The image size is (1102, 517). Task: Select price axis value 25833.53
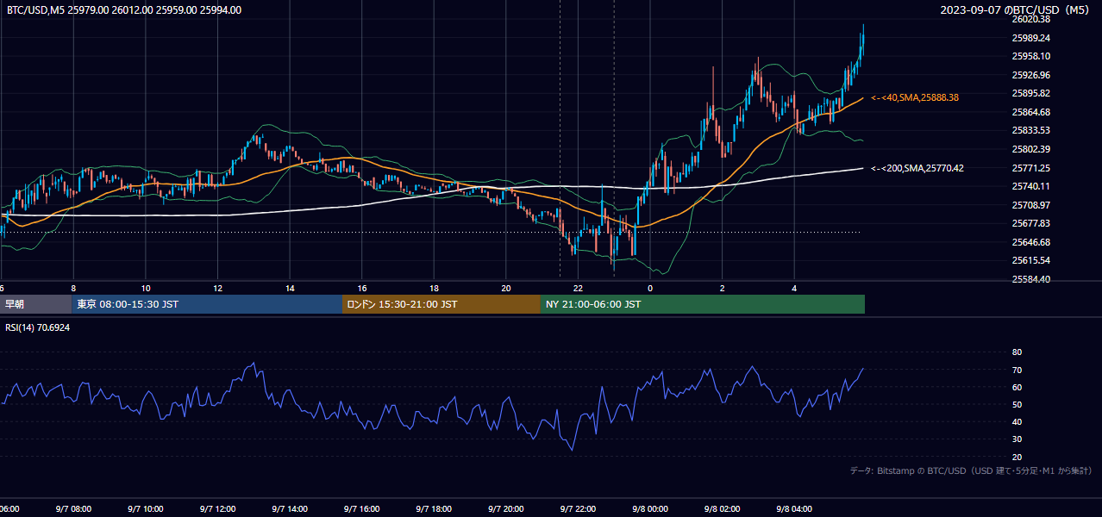[1031, 130]
